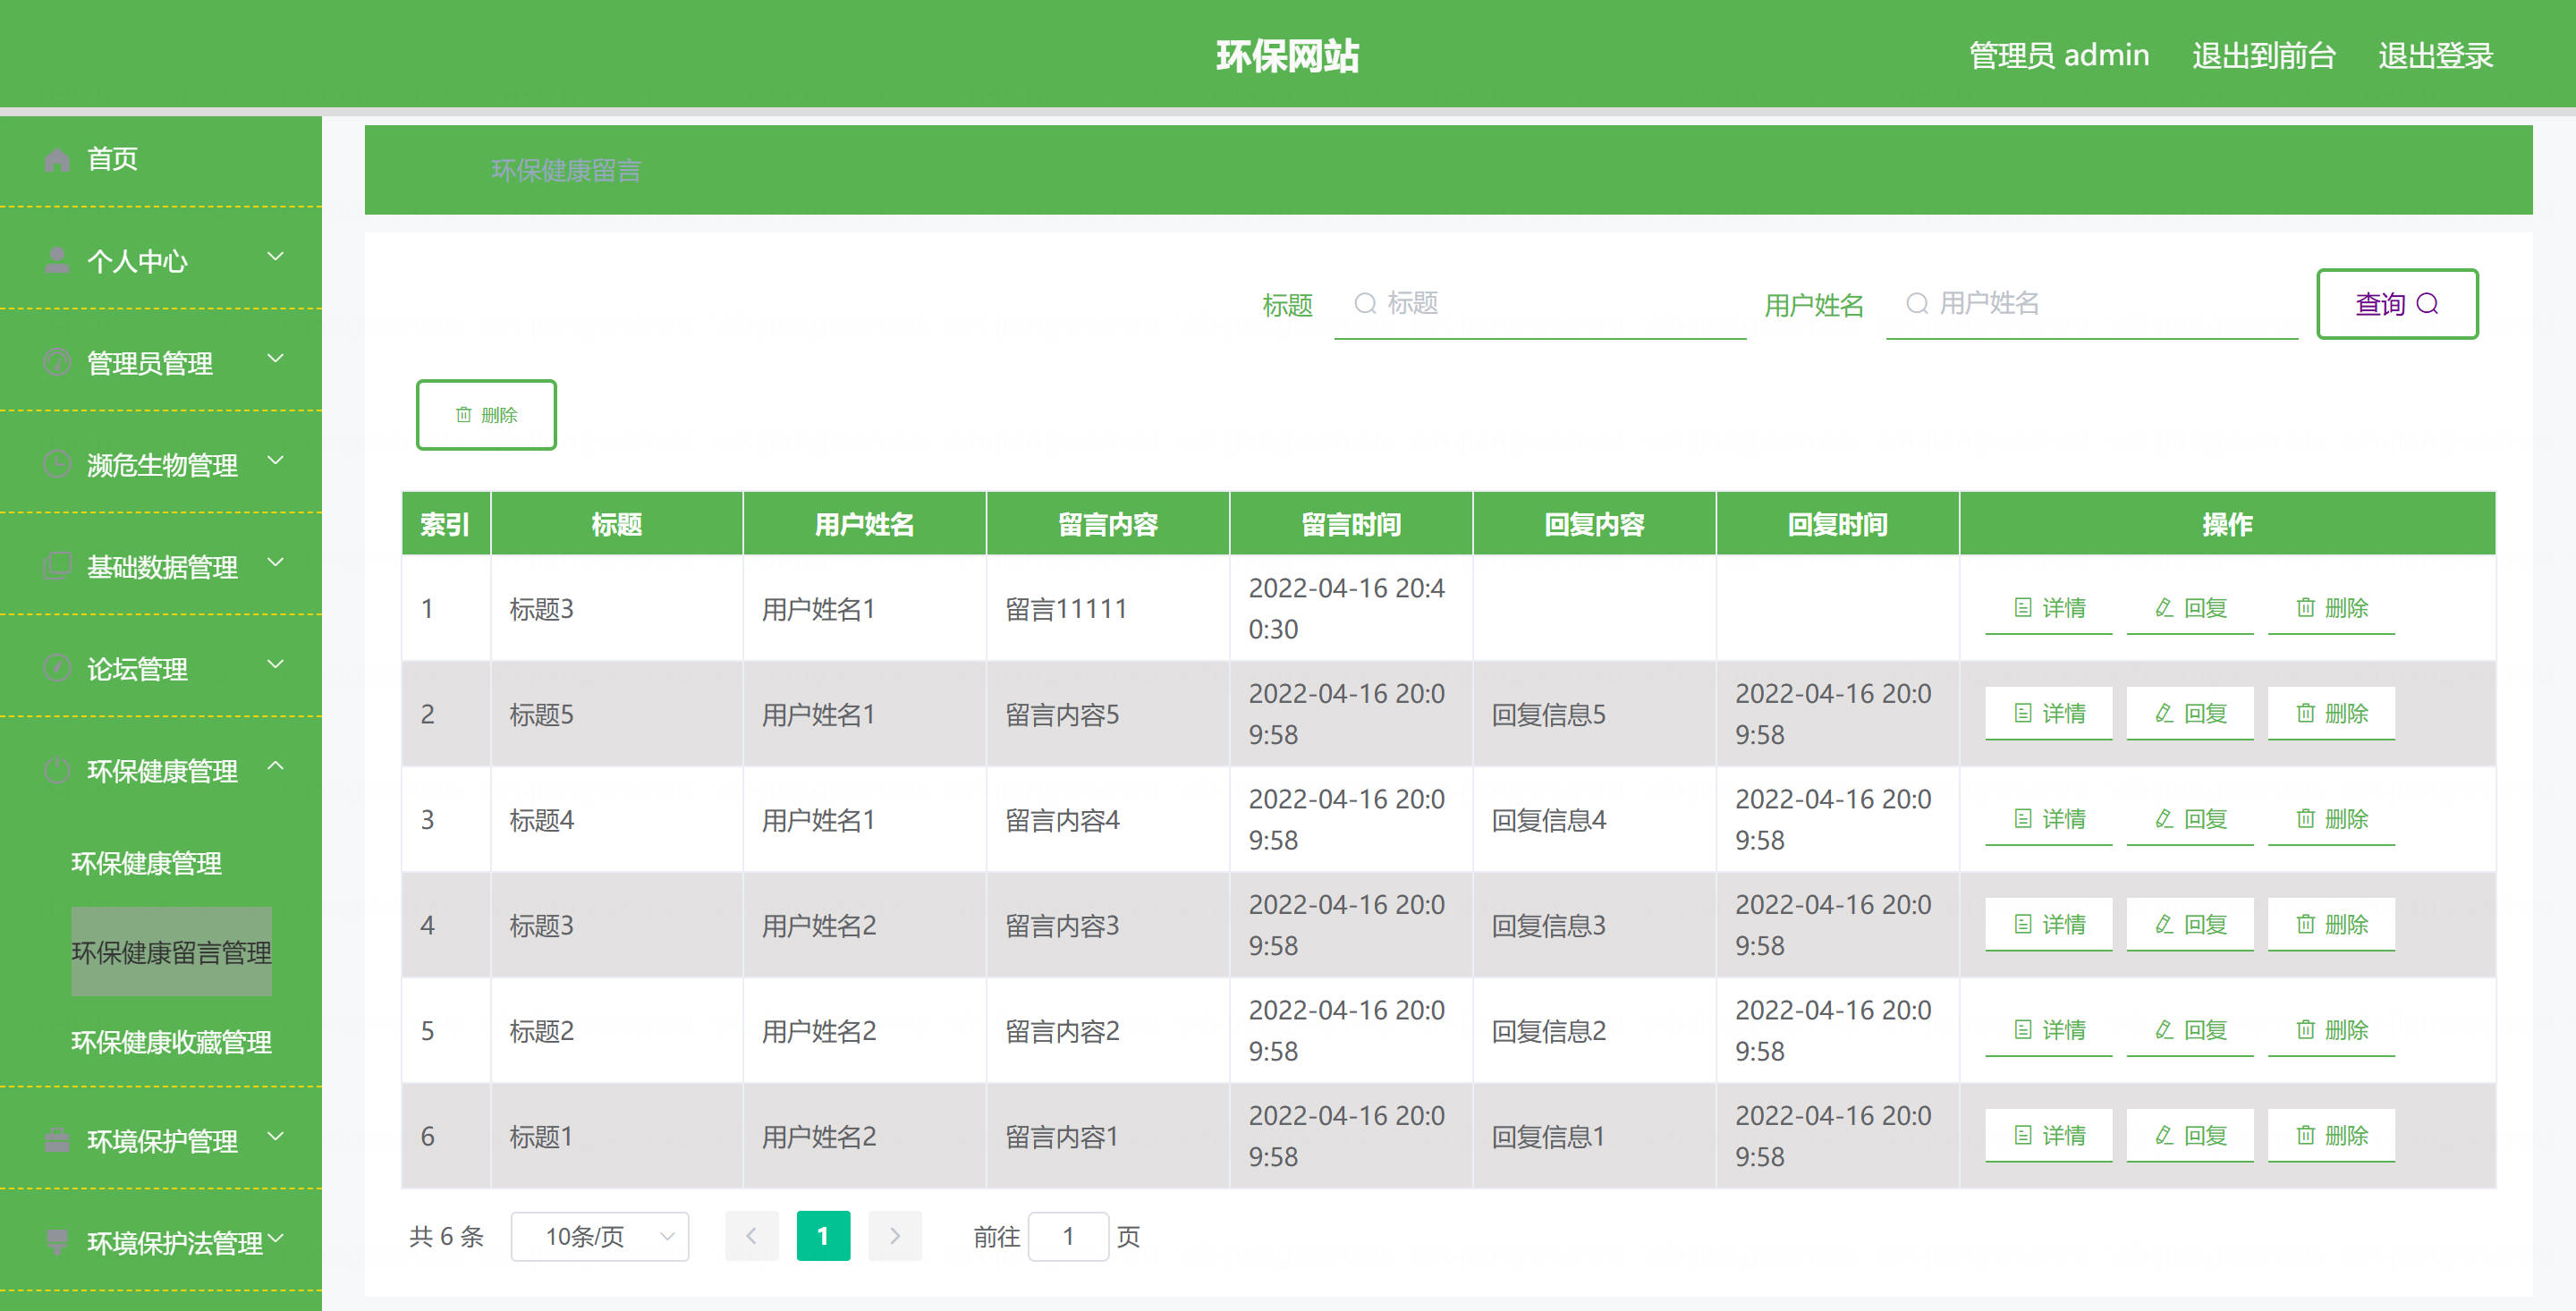Click the trash icon in row 标题4
This screenshot has height=1311, width=2576.
2306,819
